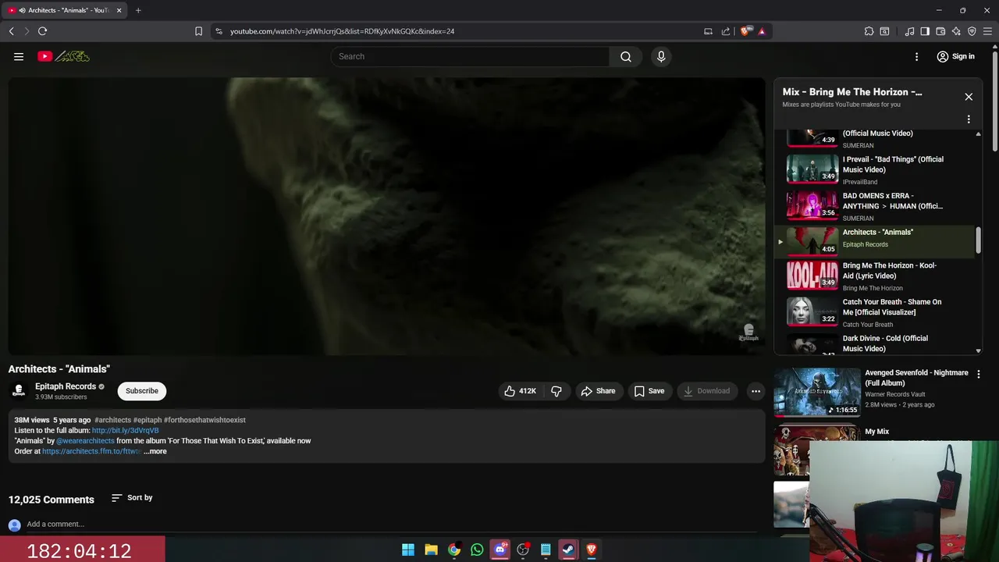Subscribe to Epitaph Records
Viewport: 999px width, 562px height.
pos(142,391)
